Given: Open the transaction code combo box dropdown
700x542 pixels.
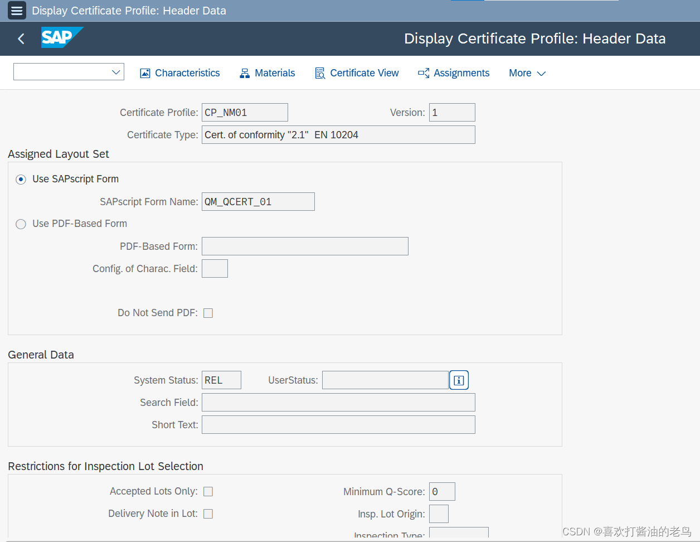Looking at the screenshot, I should point(116,72).
